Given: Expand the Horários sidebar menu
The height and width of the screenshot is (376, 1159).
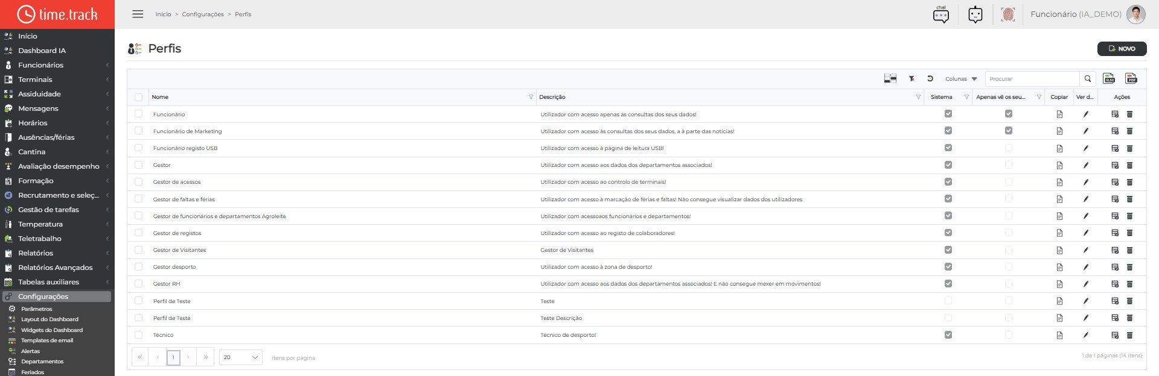Looking at the screenshot, I should tap(57, 123).
